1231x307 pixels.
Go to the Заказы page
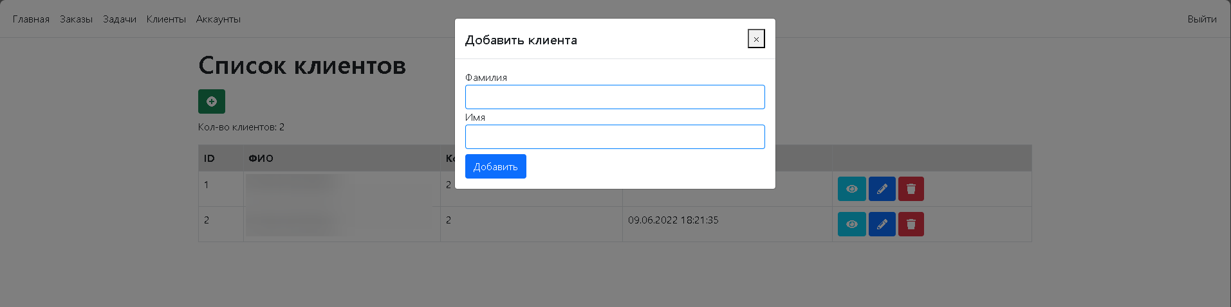pyautogui.click(x=76, y=19)
